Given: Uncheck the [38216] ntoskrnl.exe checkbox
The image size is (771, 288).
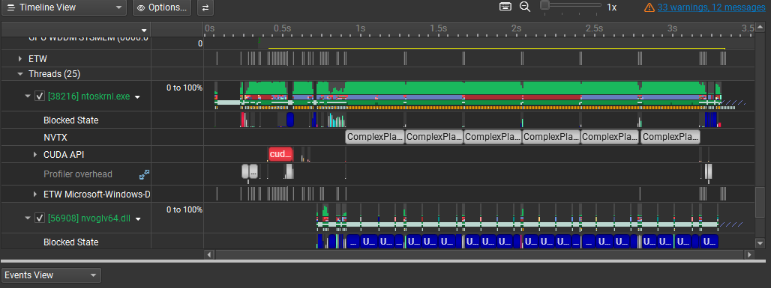Looking at the screenshot, I should 40,96.
